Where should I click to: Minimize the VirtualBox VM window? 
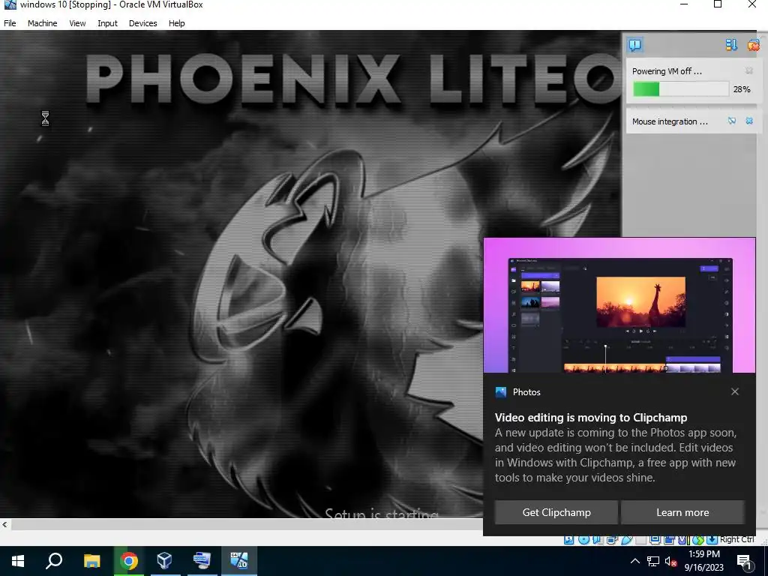[684, 4]
